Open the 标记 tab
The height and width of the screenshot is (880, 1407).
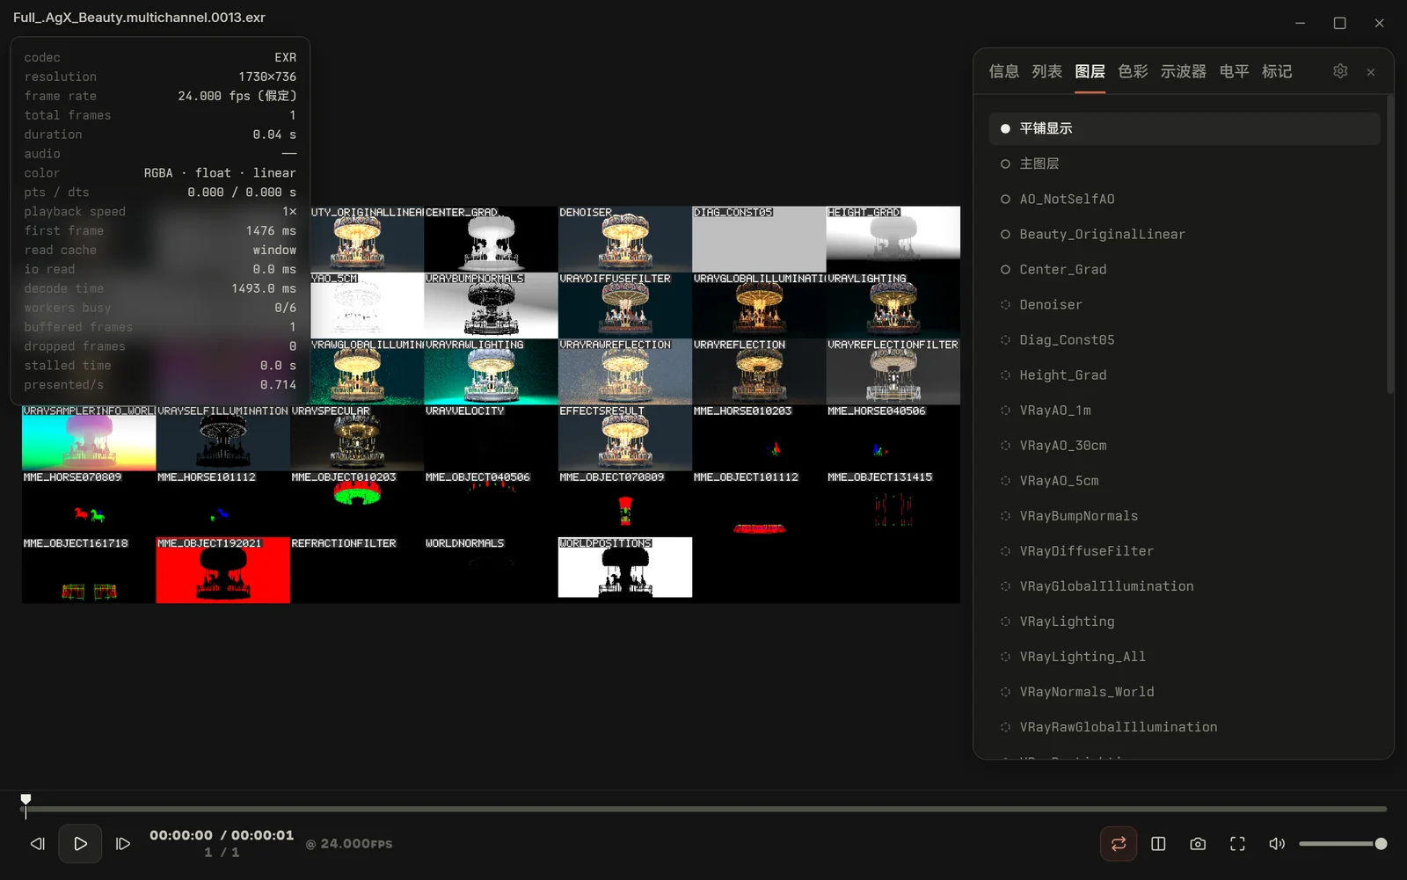pyautogui.click(x=1277, y=71)
